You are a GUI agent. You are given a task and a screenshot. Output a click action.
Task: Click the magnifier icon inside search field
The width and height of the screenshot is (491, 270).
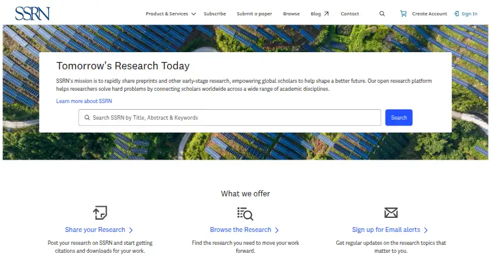coord(87,117)
